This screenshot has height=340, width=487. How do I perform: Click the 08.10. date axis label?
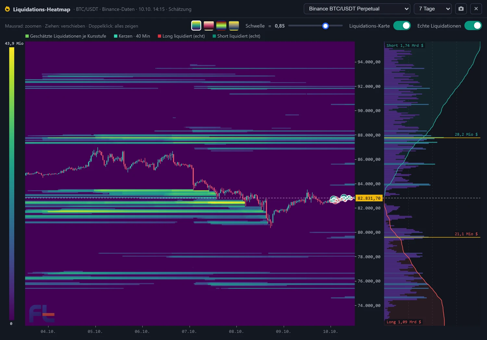pyautogui.click(x=236, y=331)
